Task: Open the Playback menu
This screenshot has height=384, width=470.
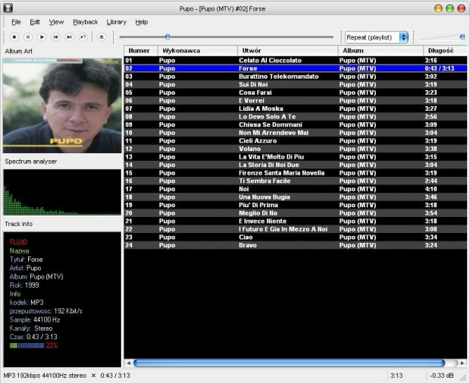Action: point(85,22)
